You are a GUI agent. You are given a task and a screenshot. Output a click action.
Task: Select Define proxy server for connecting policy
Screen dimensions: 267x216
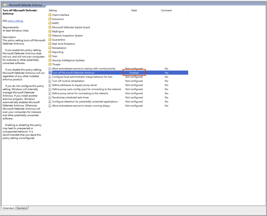(x=80, y=93)
